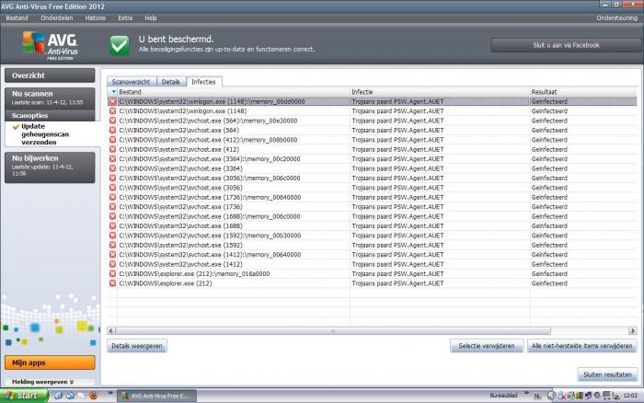Click the red X icon for svchost.exe (1592):\memory_00b30000
This screenshot has height=403, width=644.
(x=112, y=236)
